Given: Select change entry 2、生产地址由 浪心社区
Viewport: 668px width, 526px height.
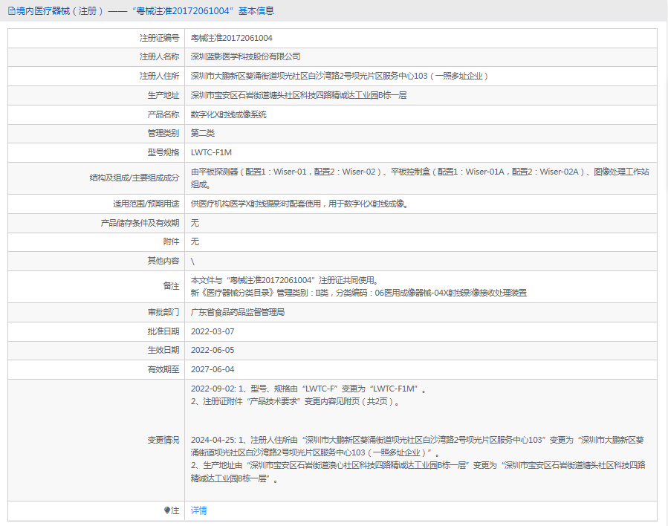Looking at the screenshot, I should click(x=418, y=472).
